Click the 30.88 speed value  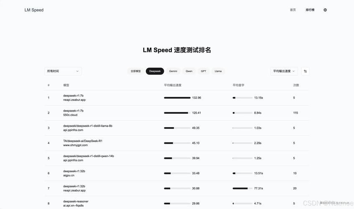click(196, 189)
